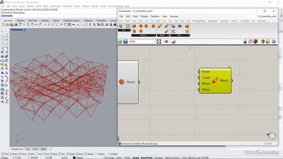Screen dimensions: 283x159
Task: Click the Open folder icon in Rhino toolbar
Action: tap(8, 25)
